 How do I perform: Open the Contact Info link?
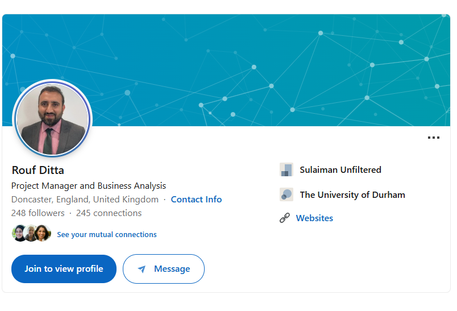196,200
